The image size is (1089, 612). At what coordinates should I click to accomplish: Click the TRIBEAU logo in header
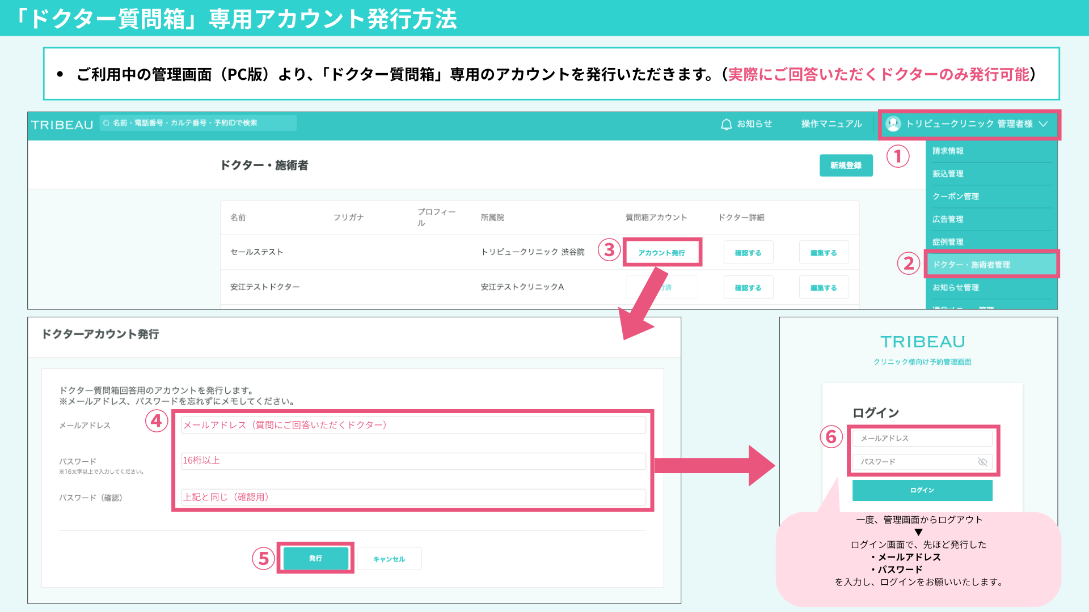(x=62, y=125)
